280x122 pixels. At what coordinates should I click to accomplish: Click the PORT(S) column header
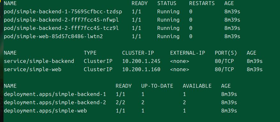[226, 53]
